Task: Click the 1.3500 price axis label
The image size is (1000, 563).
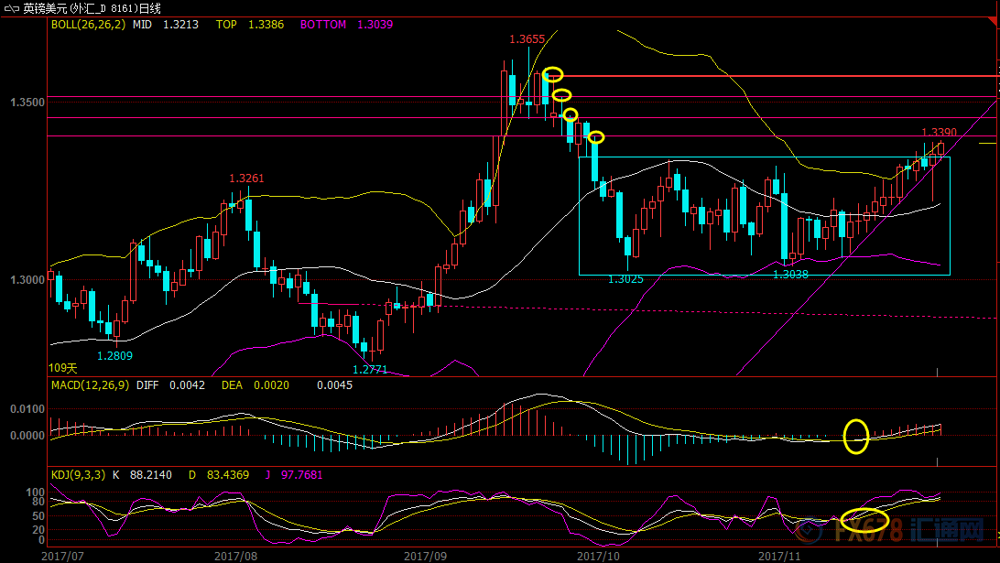Action: click(x=27, y=103)
